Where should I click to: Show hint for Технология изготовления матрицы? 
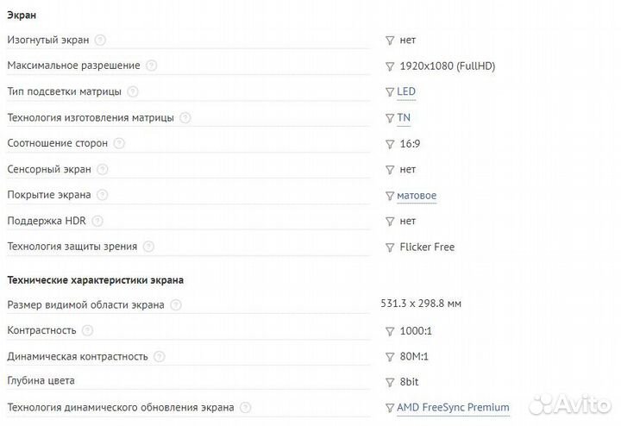tap(185, 117)
